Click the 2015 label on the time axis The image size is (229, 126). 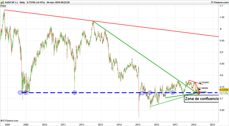138,125
